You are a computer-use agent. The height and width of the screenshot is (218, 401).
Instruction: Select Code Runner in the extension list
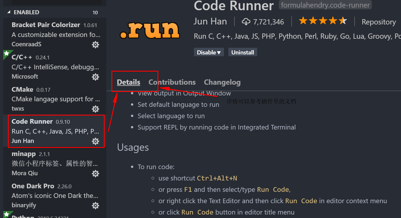[x=55, y=131]
